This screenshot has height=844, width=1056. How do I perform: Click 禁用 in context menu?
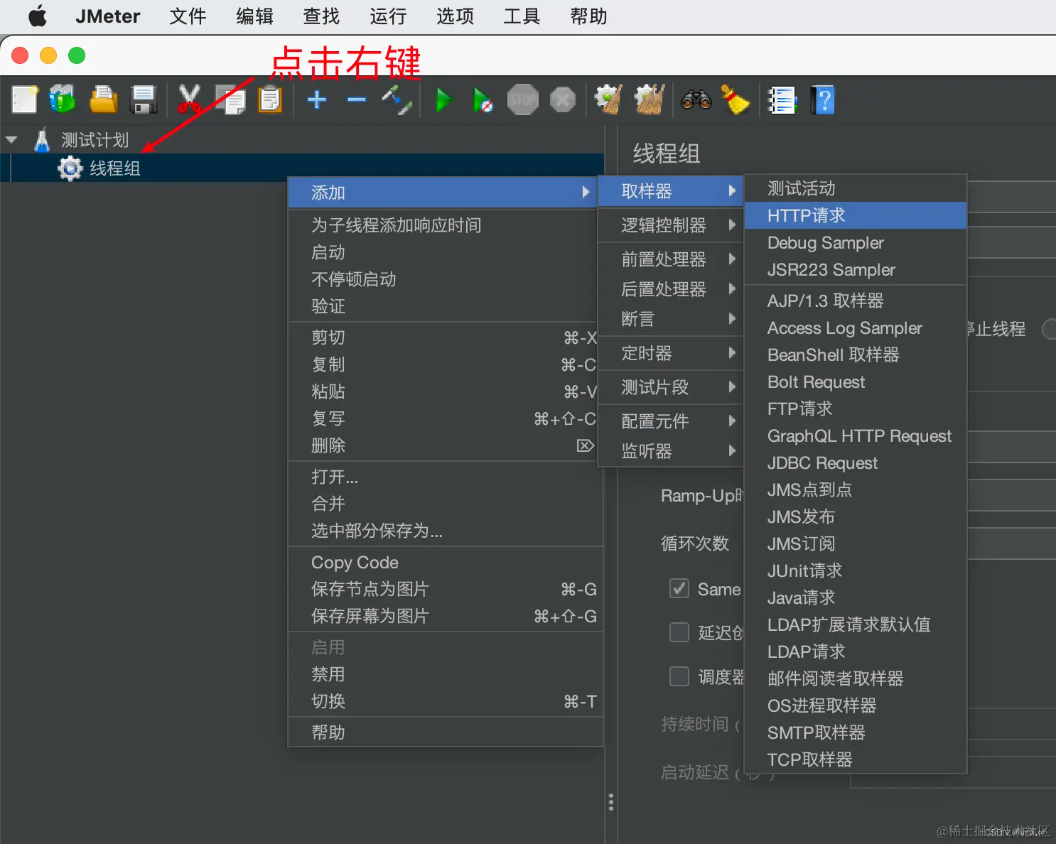(445, 674)
